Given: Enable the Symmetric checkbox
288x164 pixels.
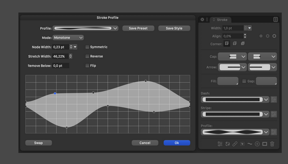Looking at the screenshot, I should [87, 47].
